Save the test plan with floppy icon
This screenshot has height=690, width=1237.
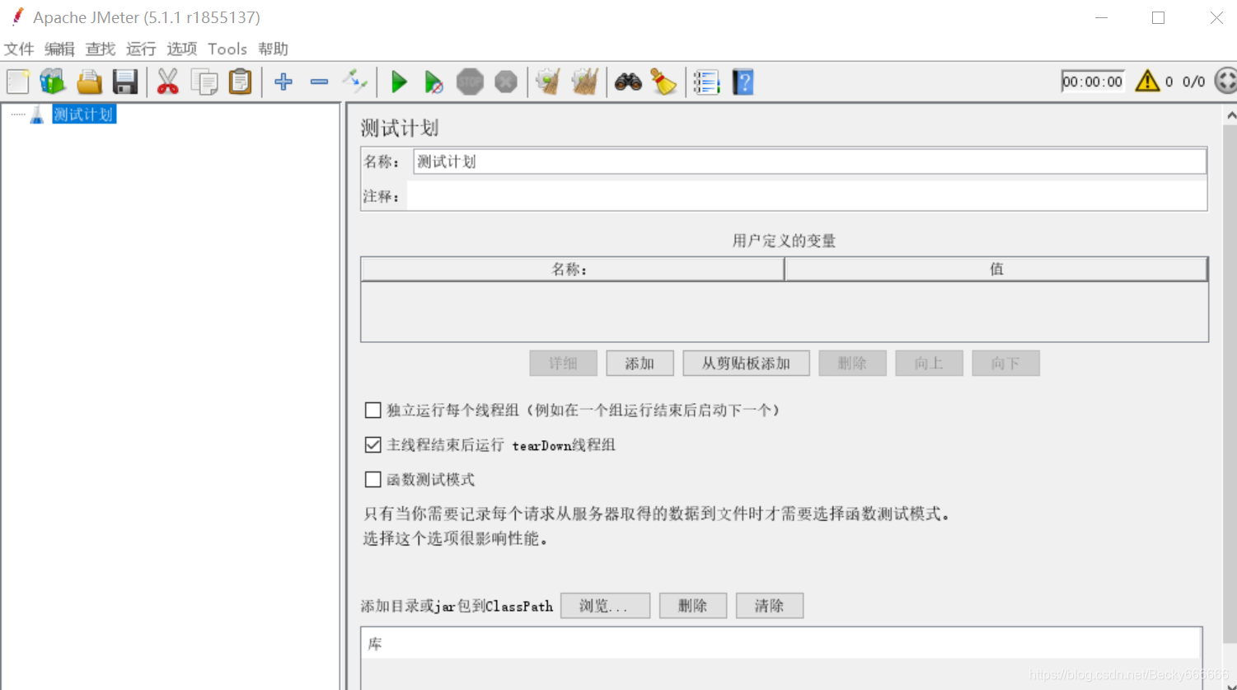(x=125, y=82)
